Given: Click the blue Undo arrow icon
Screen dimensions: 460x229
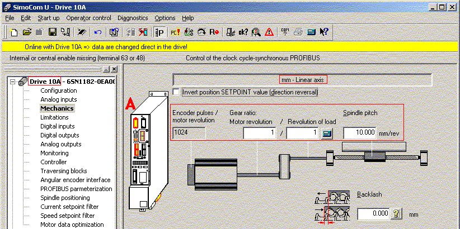Looking at the screenshot, I should 98,32.
